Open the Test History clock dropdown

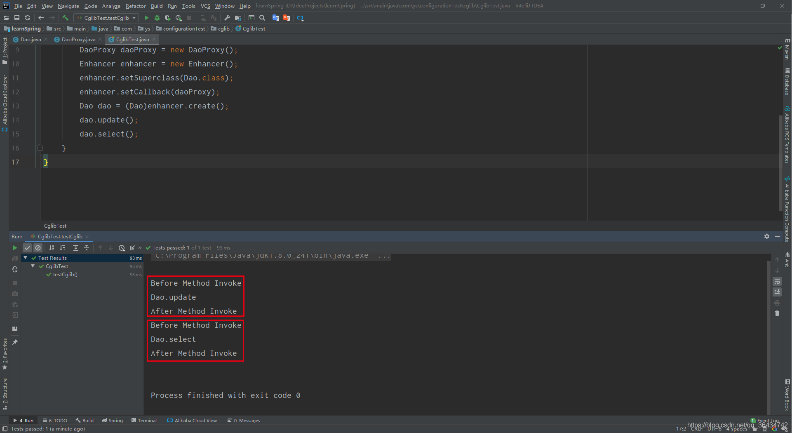point(122,248)
